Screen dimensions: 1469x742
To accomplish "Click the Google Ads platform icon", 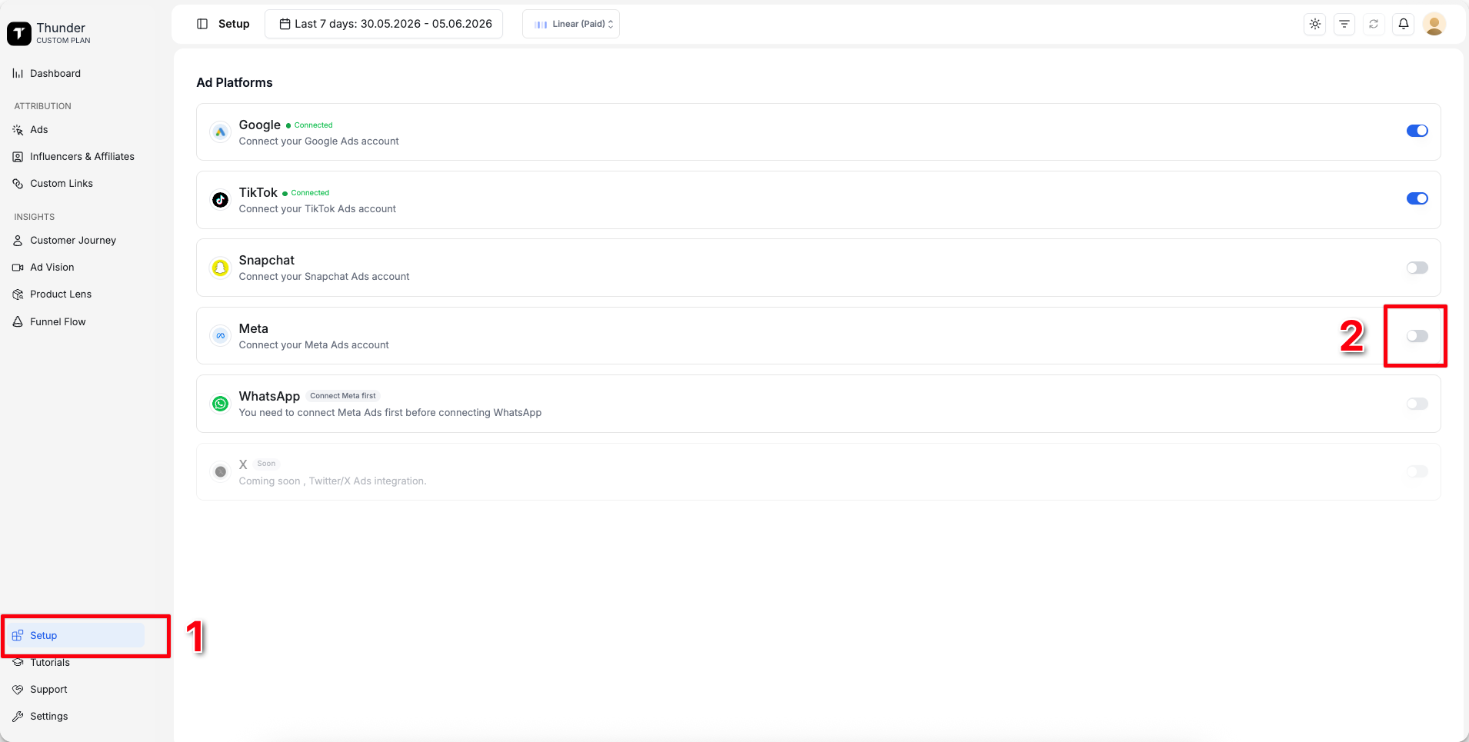I will (x=221, y=132).
